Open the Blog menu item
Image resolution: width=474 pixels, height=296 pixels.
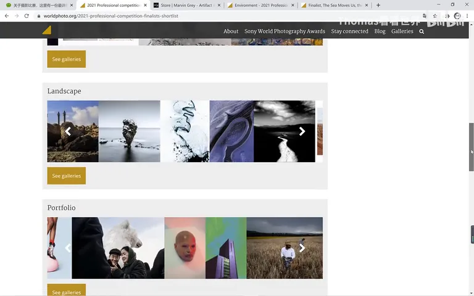tap(380, 31)
